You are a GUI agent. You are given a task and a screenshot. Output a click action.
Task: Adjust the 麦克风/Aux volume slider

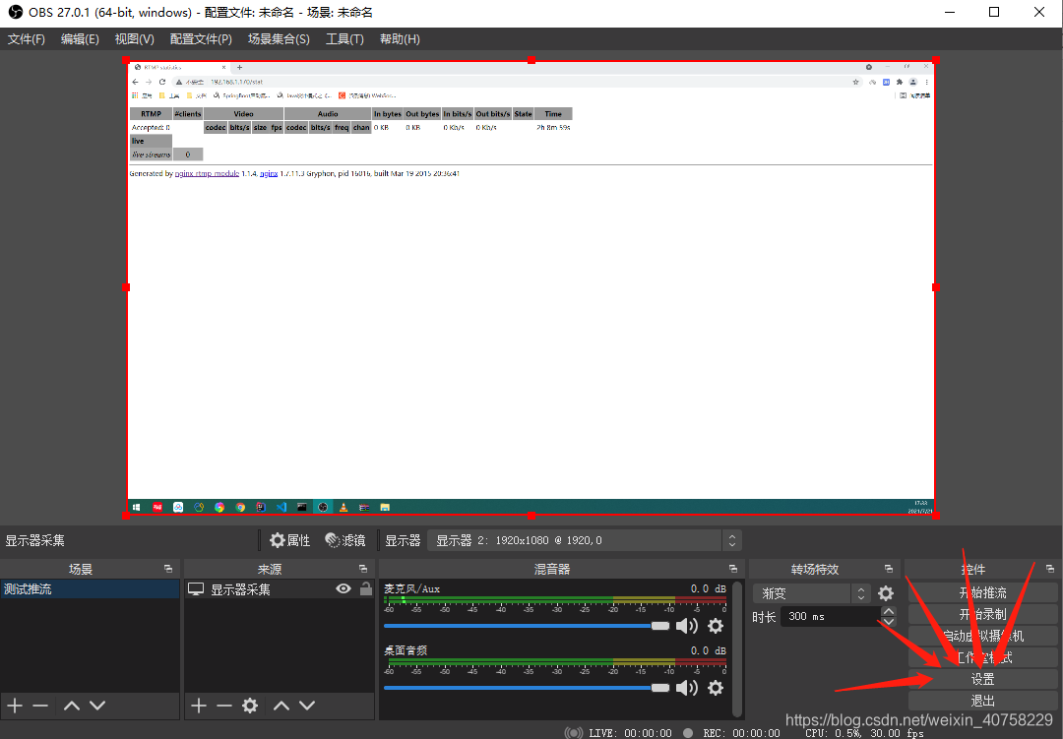[x=527, y=626]
